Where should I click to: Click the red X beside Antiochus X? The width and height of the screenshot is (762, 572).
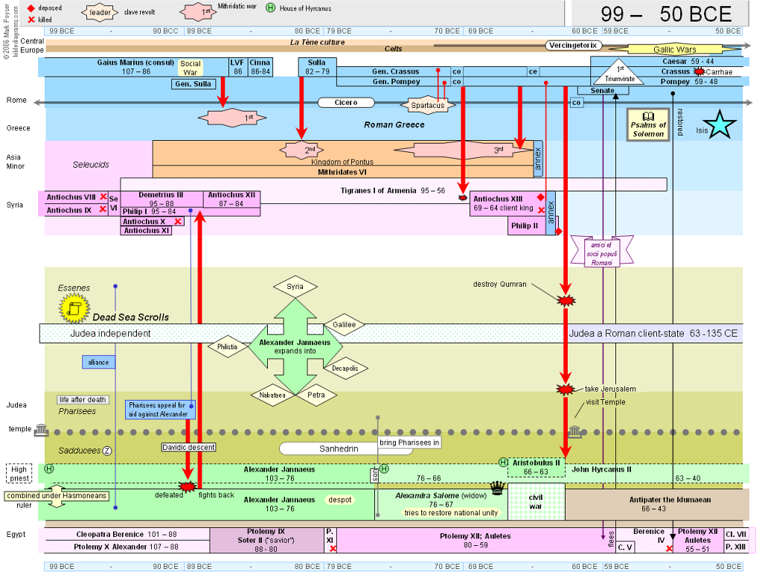click(x=178, y=221)
